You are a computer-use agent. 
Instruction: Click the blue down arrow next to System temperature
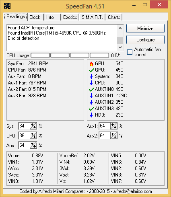point(91,76)
